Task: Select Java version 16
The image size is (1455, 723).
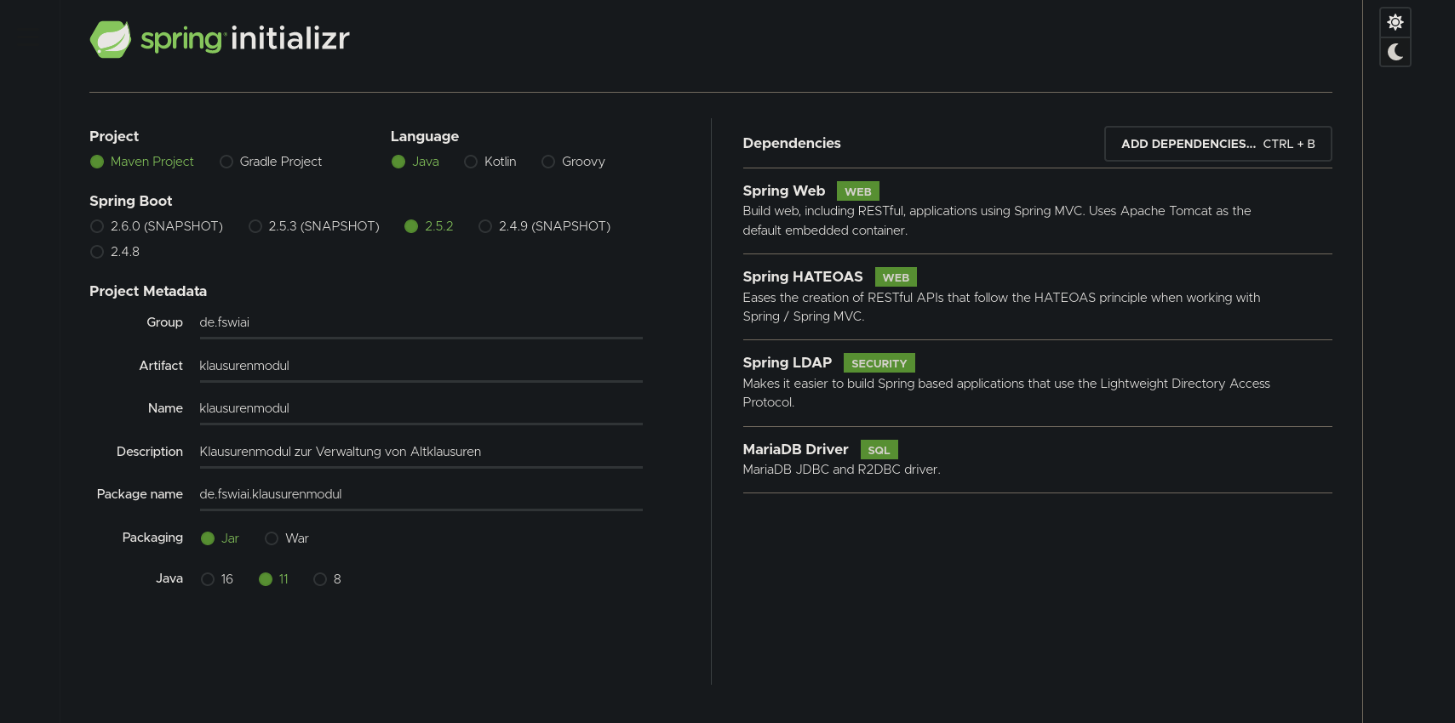Action: [x=208, y=579]
